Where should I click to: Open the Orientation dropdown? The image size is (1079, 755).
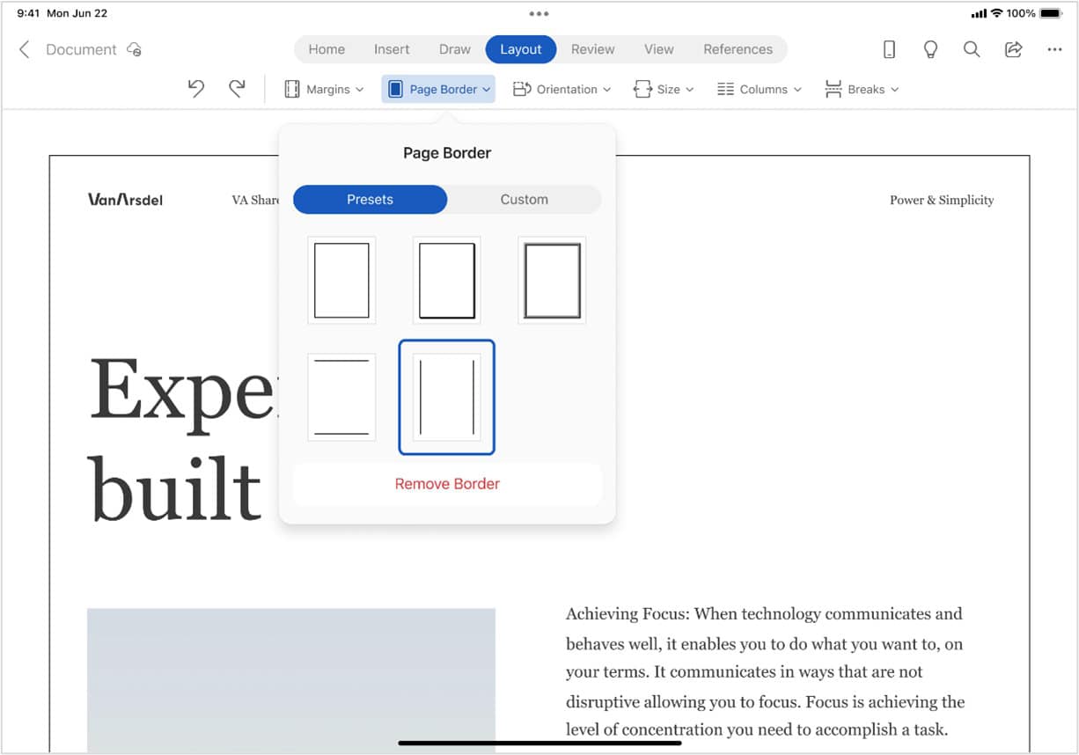click(x=562, y=90)
